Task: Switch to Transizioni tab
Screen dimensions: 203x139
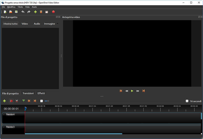Action: [x=28, y=93]
